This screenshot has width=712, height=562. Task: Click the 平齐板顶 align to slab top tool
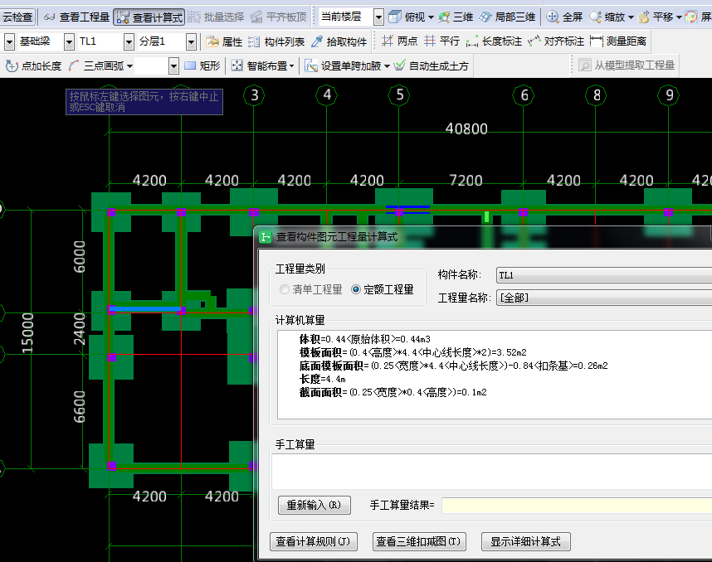279,17
